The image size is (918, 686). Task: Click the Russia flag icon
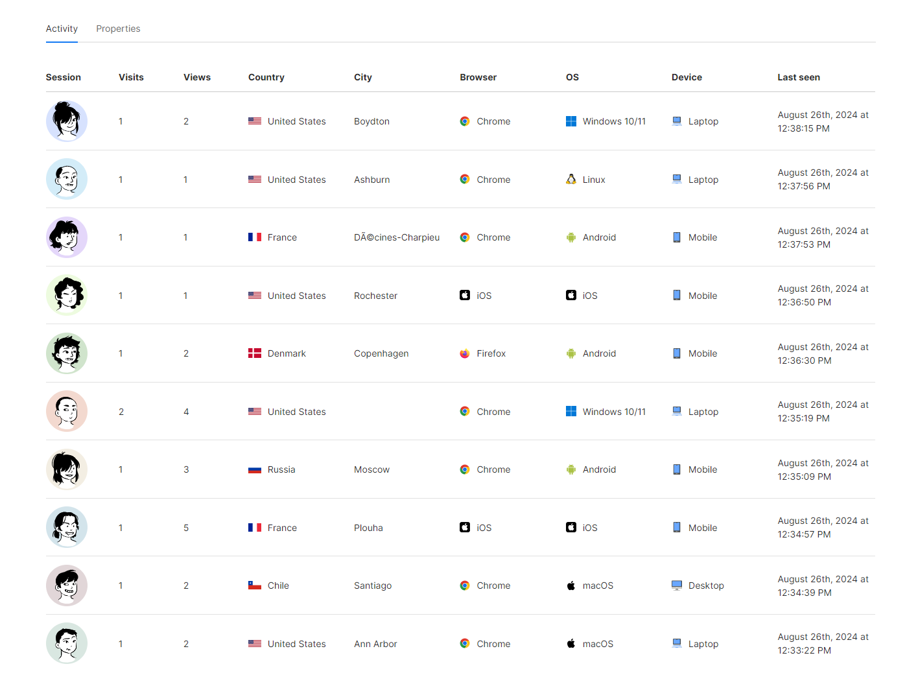255,469
